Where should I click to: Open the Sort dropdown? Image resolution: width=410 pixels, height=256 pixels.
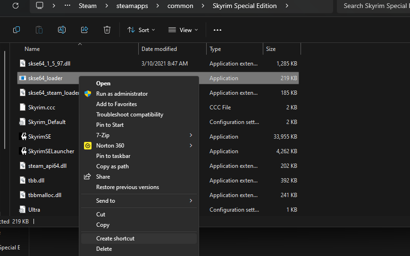[x=141, y=30]
